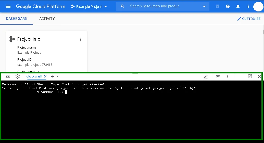Open notifications bell icon
264x143 pixels.
pyautogui.click(x=238, y=6)
